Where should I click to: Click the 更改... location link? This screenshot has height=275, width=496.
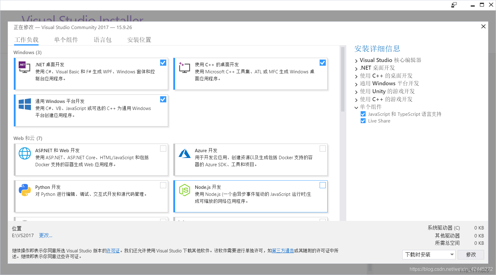pyautogui.click(x=46, y=235)
